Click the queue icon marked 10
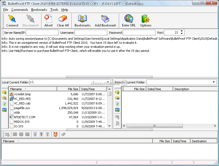This screenshot has width=219, height=166. (x=41, y=134)
